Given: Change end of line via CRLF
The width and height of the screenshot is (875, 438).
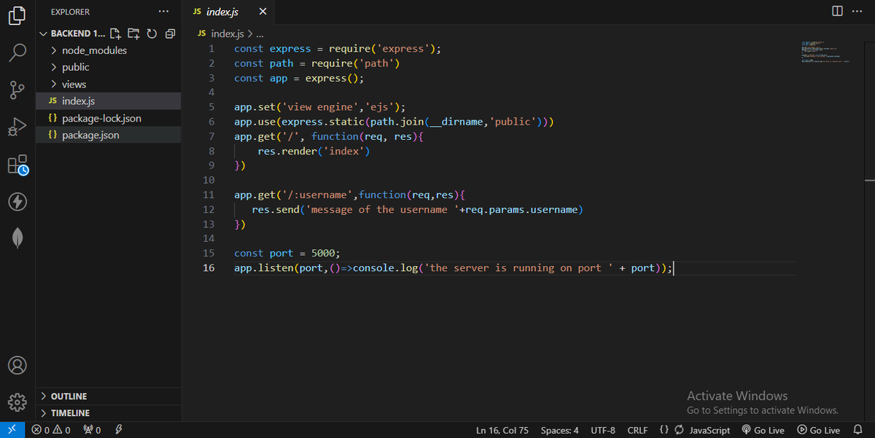Looking at the screenshot, I should coord(637,430).
